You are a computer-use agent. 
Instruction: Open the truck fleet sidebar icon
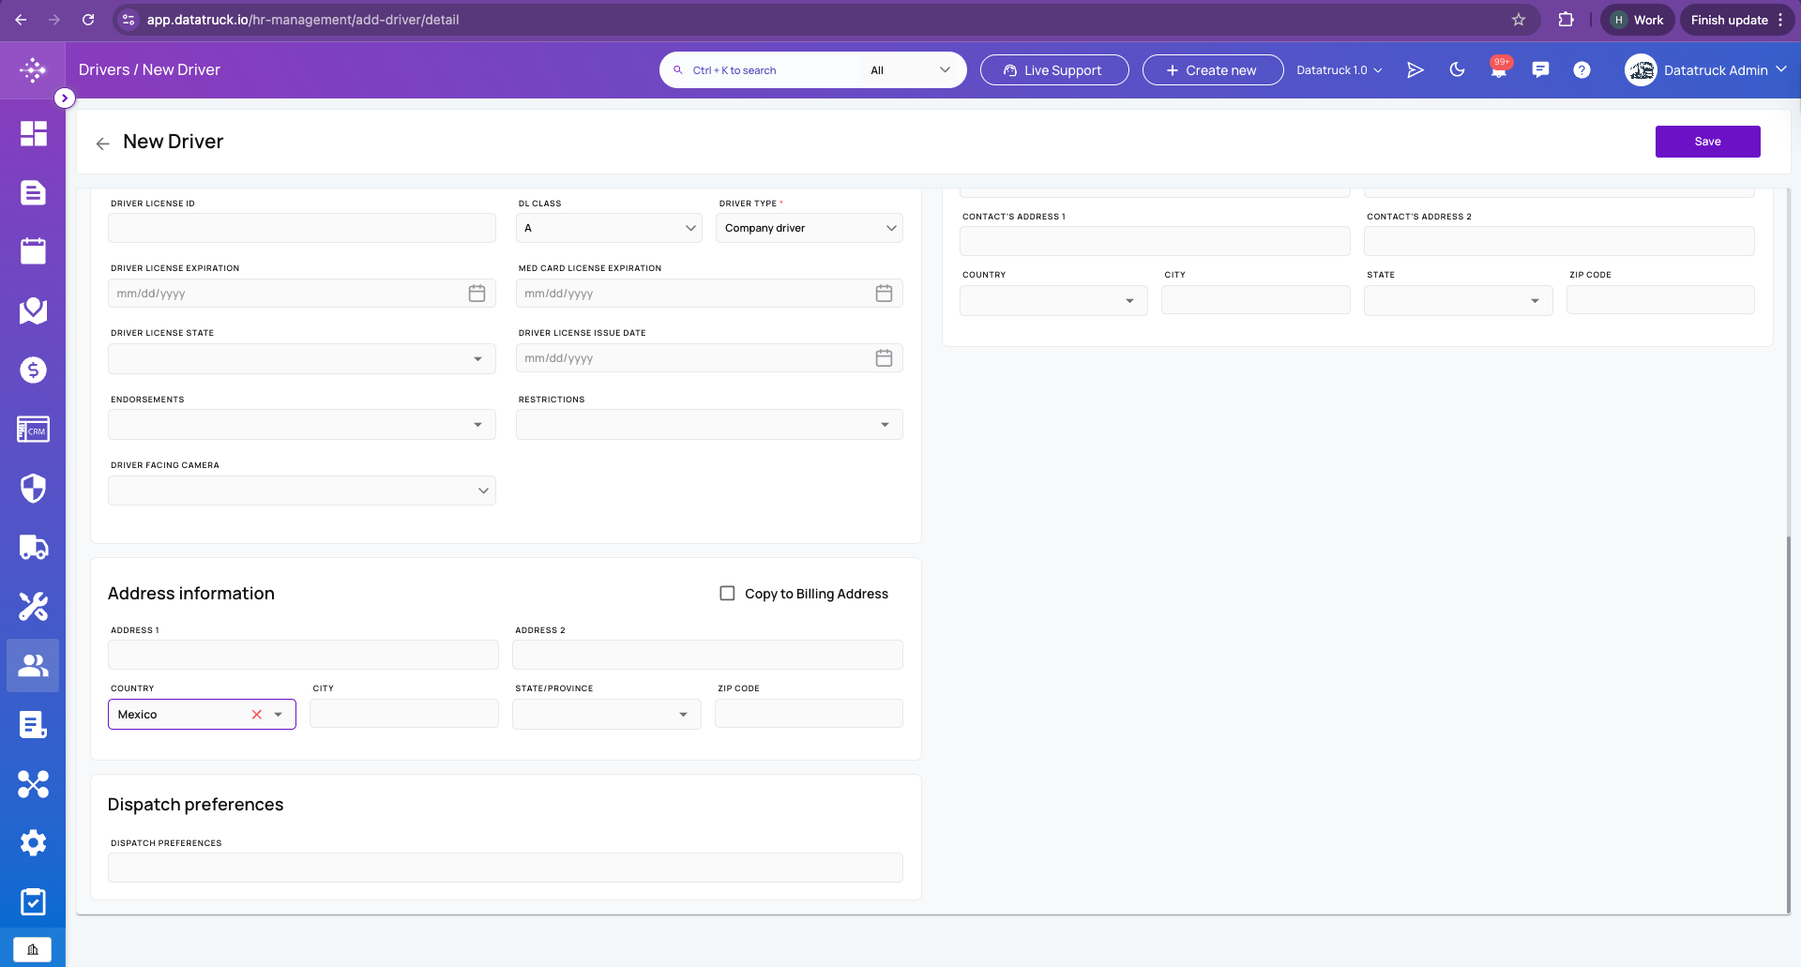point(33,547)
